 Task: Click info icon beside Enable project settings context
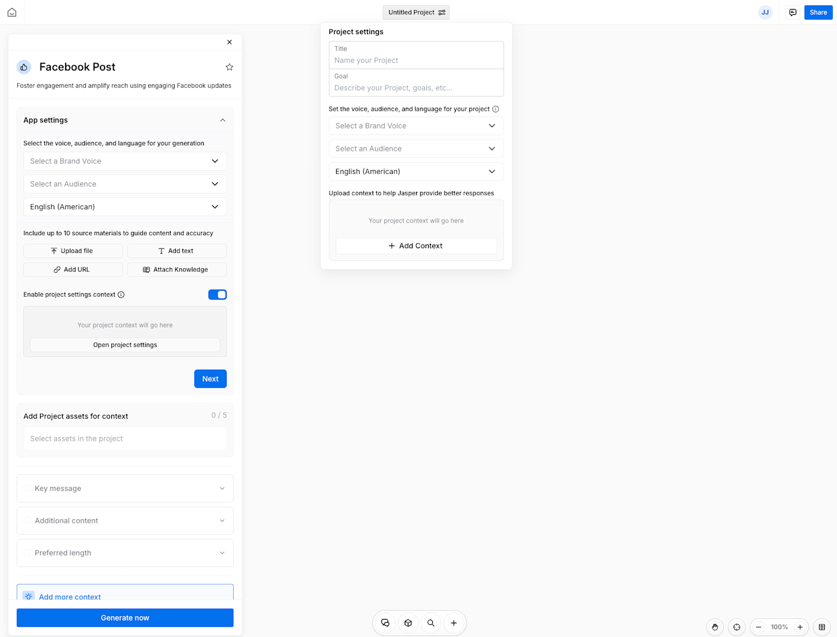[121, 294]
